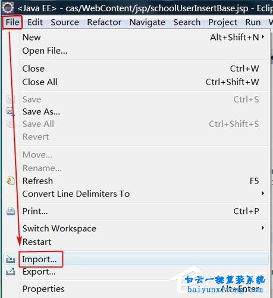Click the Print icon in the File menu
273x298 pixels.
click(x=11, y=211)
